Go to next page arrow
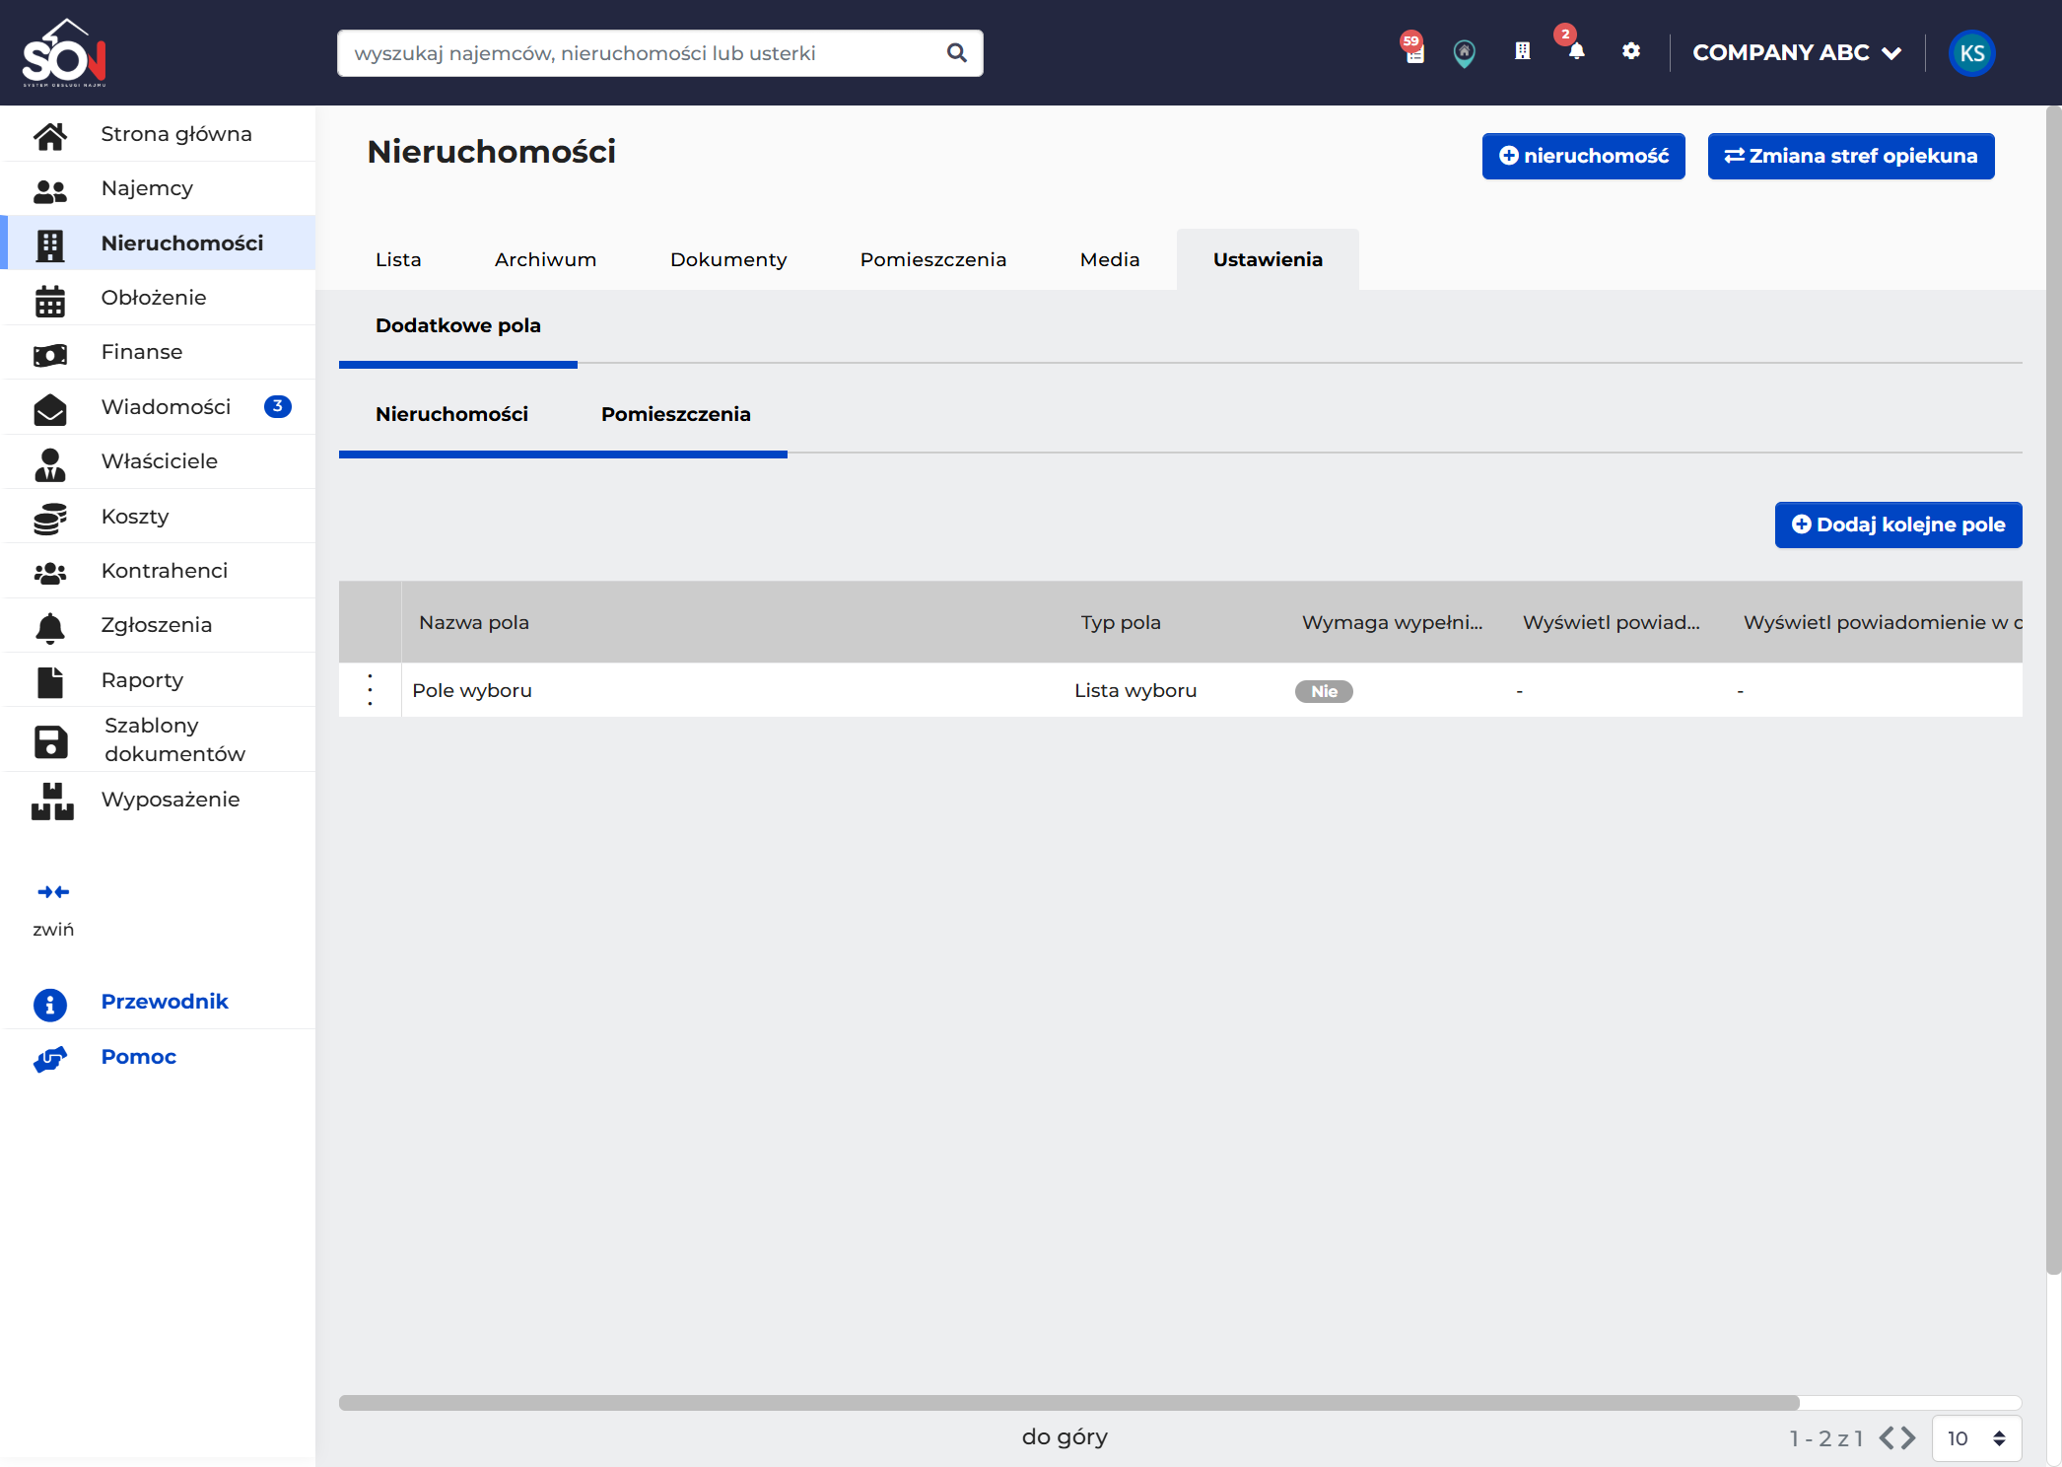This screenshot has height=1467, width=2062. click(1909, 1438)
